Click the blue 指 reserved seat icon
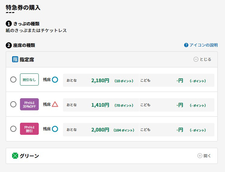Screen dimensions: 225x172 [15, 59]
